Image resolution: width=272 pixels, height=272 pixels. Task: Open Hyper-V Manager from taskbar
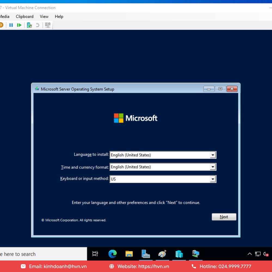tap(179, 254)
